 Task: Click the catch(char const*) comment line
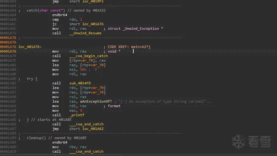[66, 10]
